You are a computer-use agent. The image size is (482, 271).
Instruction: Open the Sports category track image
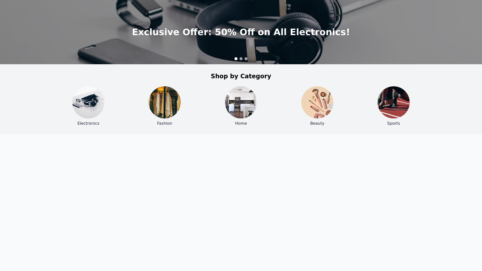pos(394,102)
